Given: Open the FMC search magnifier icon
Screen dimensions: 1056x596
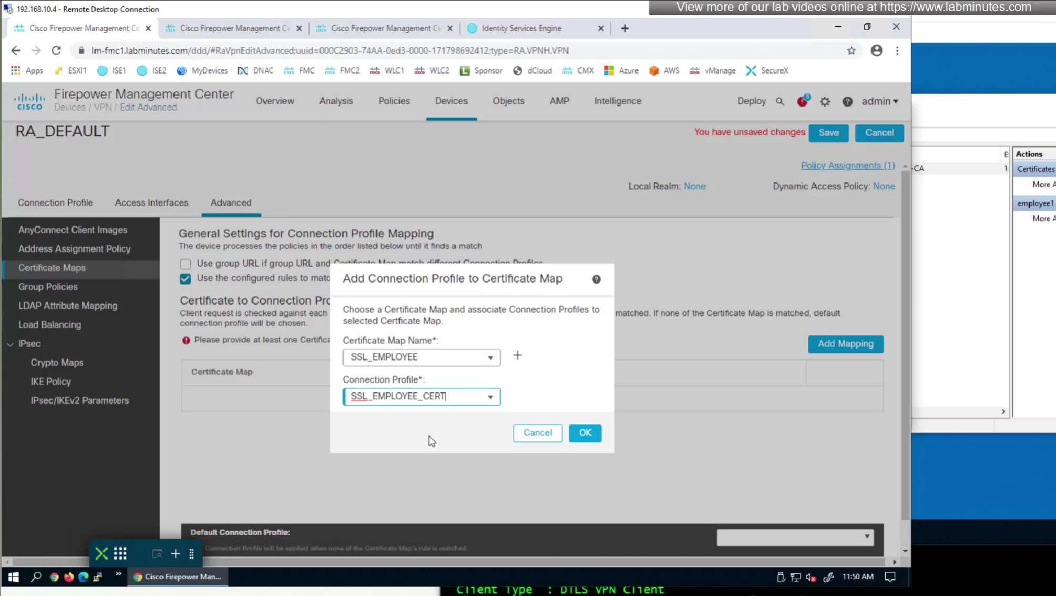Looking at the screenshot, I should tap(780, 102).
